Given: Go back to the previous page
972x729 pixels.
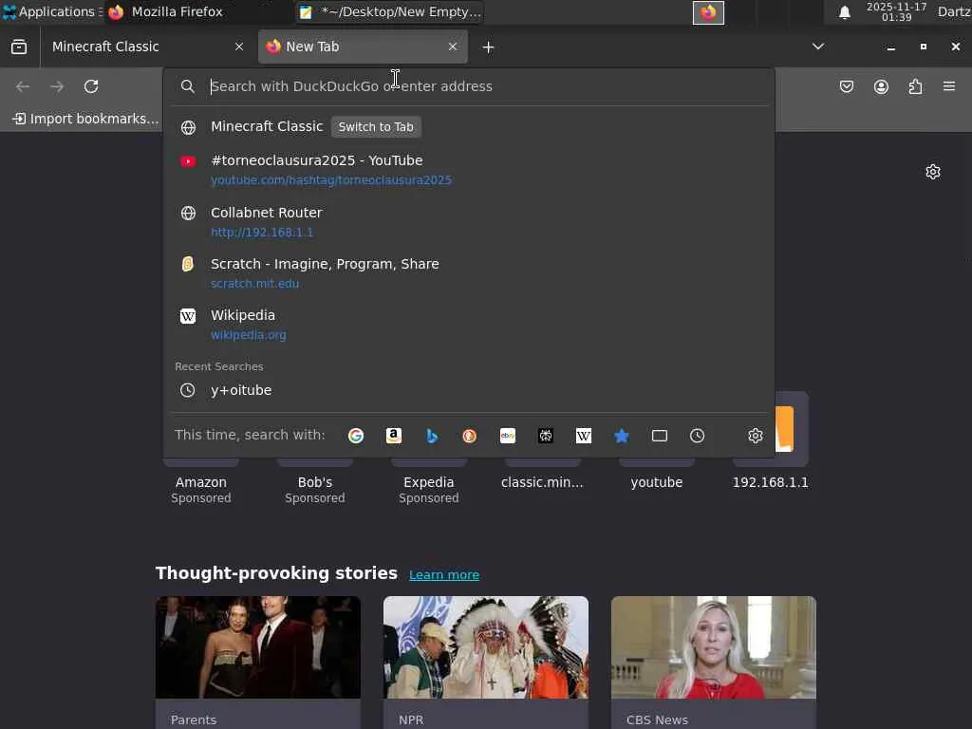Looking at the screenshot, I should (23, 86).
